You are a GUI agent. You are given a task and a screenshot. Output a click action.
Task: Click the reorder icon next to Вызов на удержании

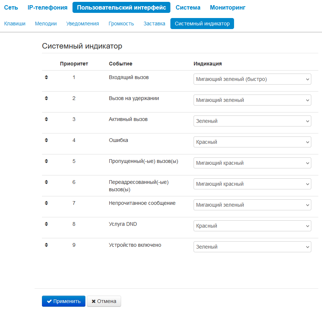46,98
